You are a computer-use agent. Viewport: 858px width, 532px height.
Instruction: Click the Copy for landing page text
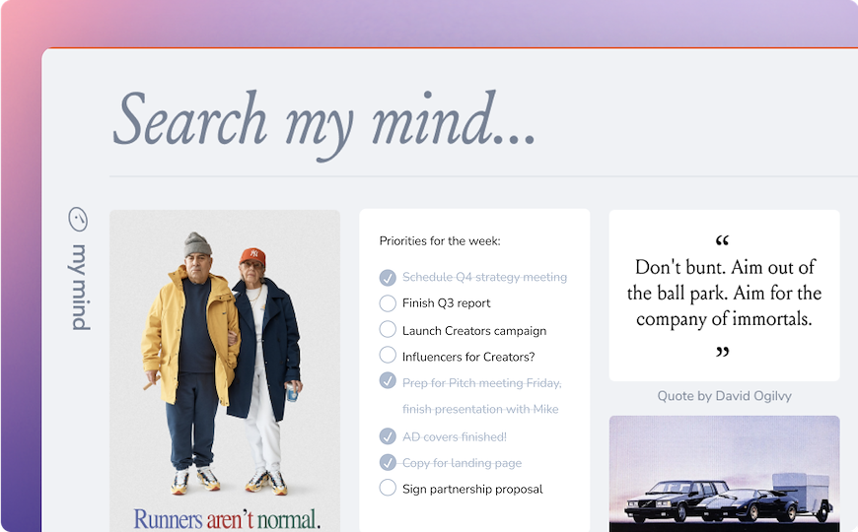(462, 463)
